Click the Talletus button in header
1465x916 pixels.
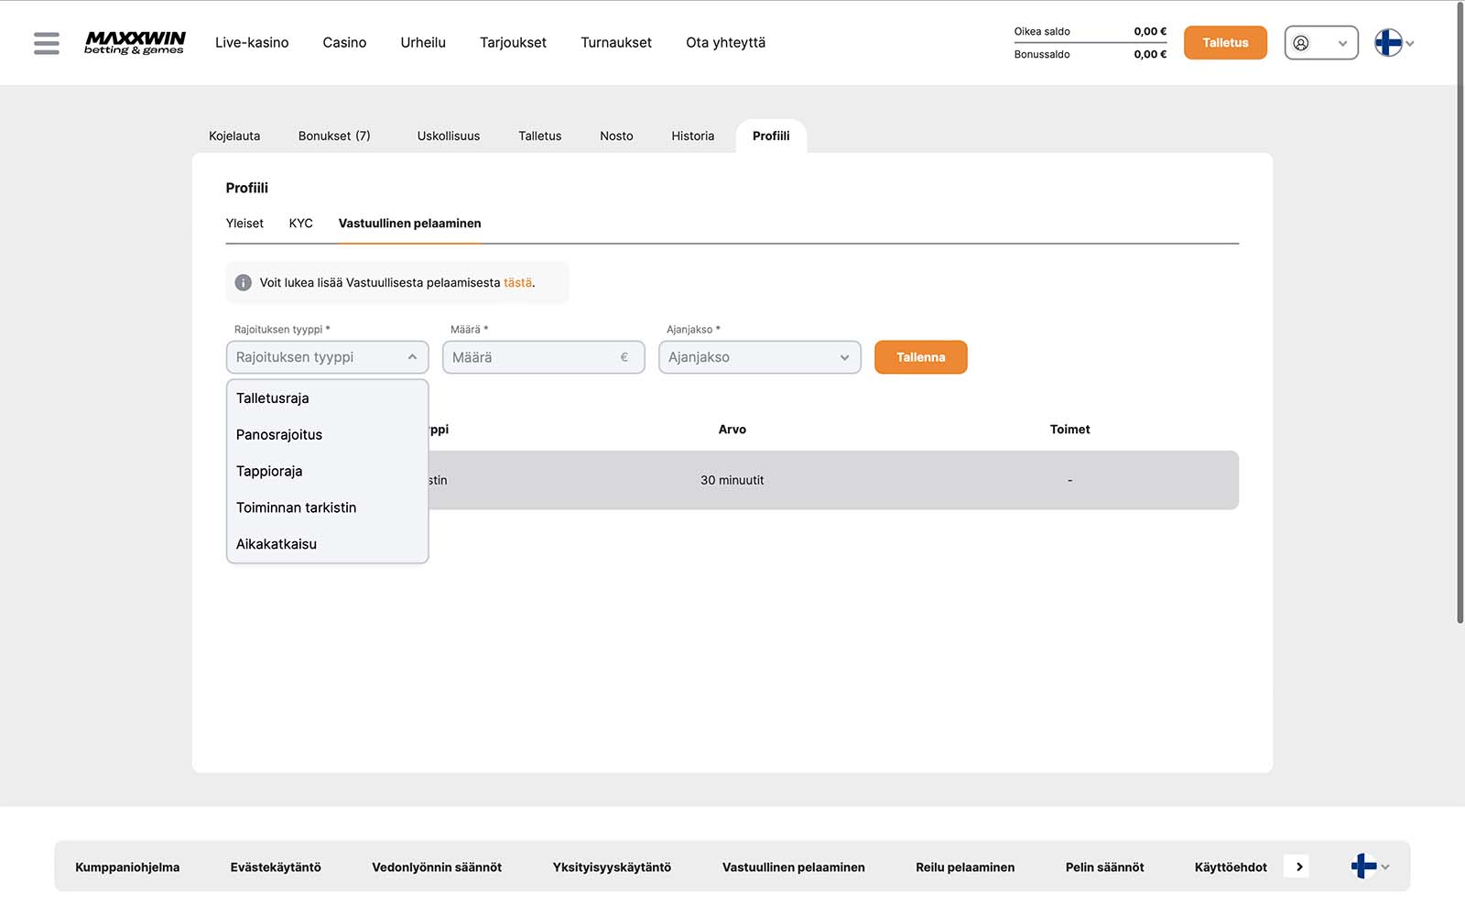pyautogui.click(x=1224, y=43)
